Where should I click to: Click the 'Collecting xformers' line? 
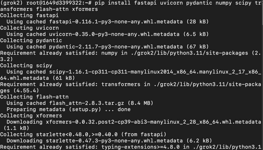point(31,116)
